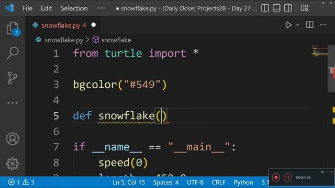Image resolution: width=335 pixels, height=188 pixels.
Task: Click line number 1 in gutter
Action: coord(56,53)
